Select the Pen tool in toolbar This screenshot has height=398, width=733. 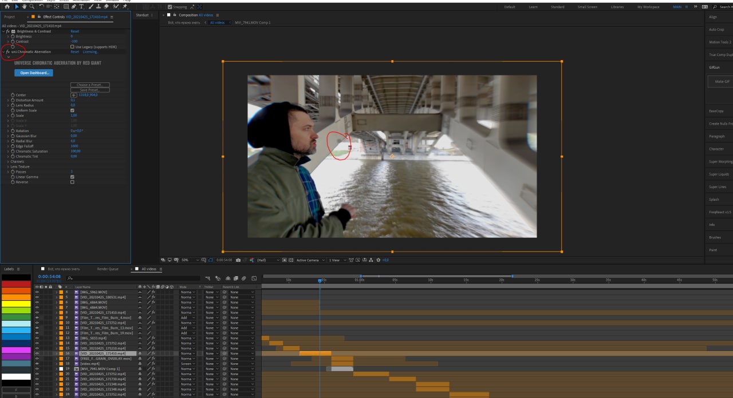point(73,6)
